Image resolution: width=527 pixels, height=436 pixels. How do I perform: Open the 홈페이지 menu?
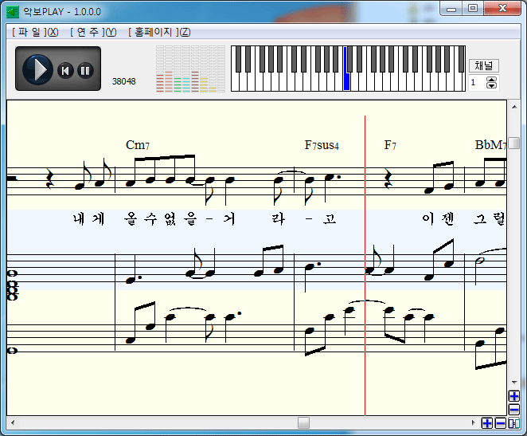click(x=159, y=32)
